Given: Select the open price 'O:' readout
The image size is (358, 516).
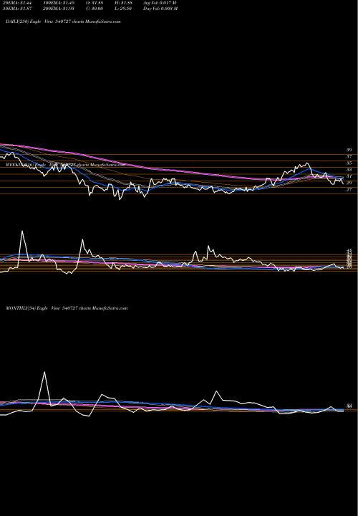Looking at the screenshot, I should (x=93, y=3).
